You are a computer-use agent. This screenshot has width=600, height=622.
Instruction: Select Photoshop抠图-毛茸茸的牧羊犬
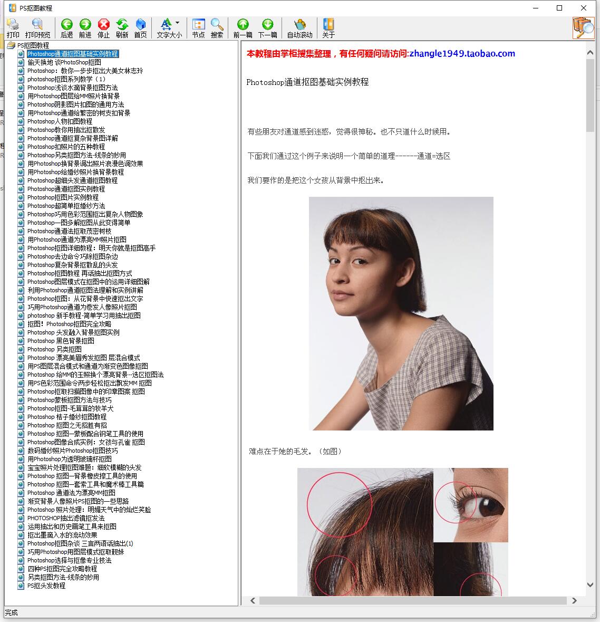pos(70,408)
